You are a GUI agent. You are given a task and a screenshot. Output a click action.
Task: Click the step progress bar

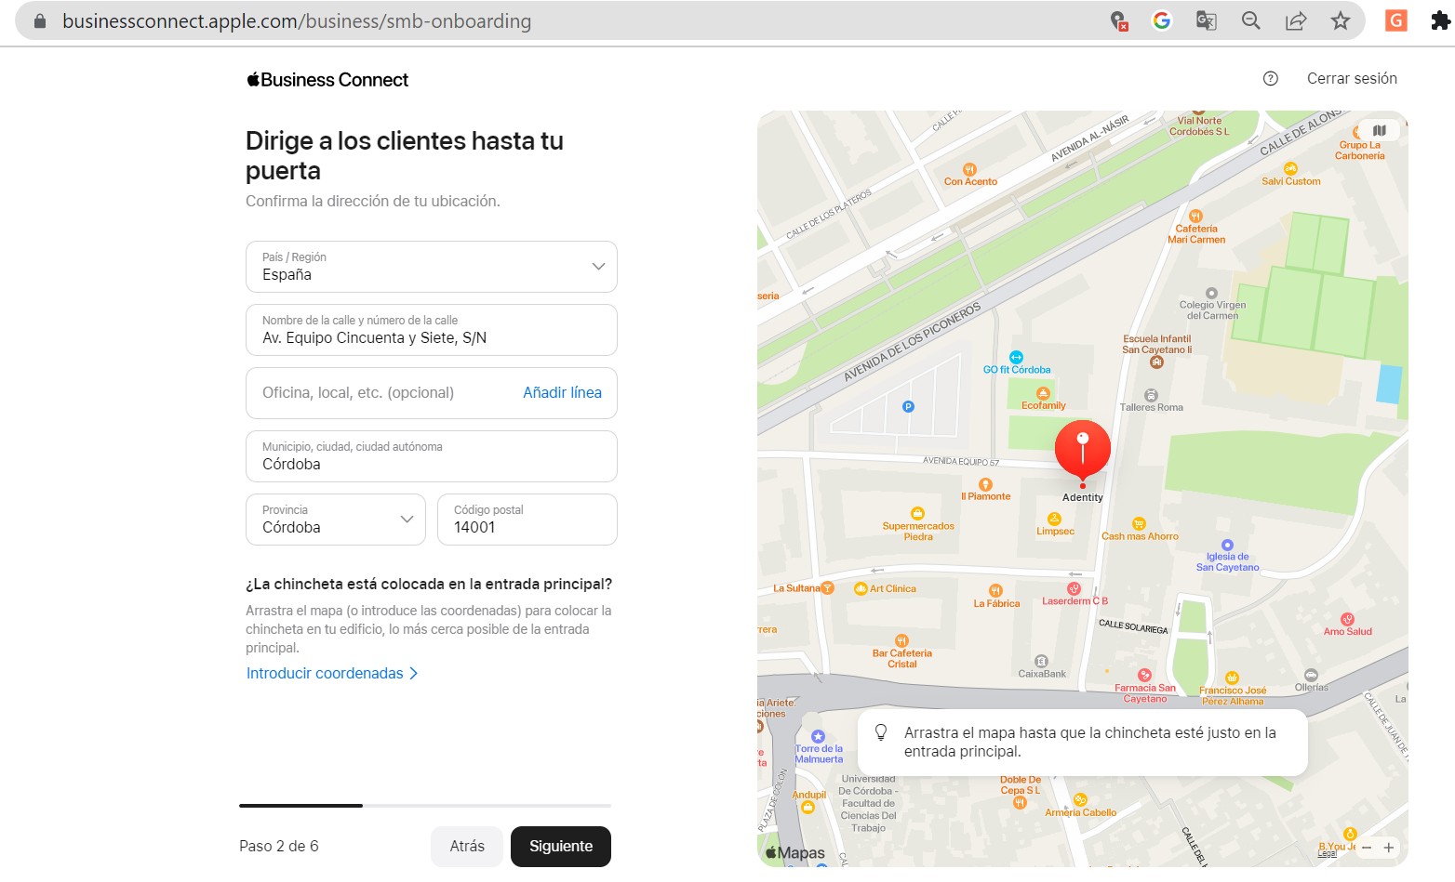pyautogui.click(x=424, y=806)
